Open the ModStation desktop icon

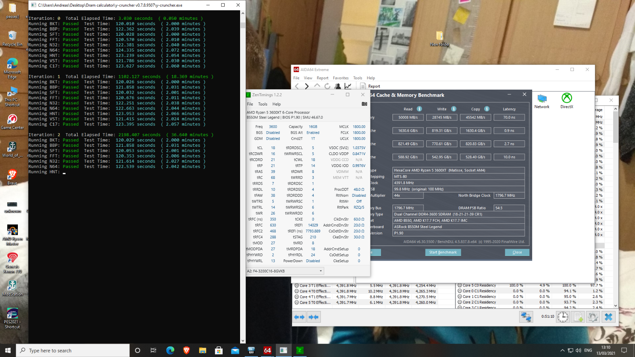pos(12,288)
